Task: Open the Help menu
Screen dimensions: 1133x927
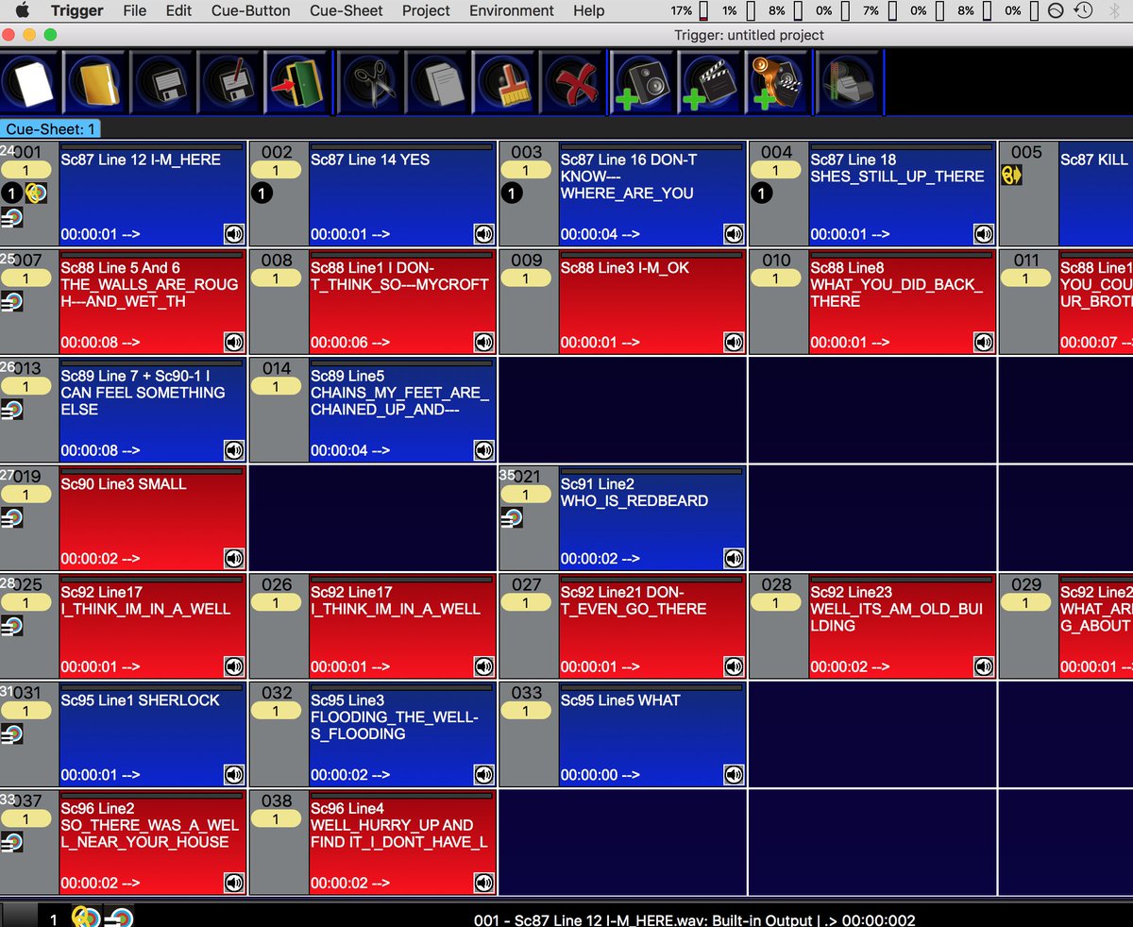Action: [x=588, y=10]
